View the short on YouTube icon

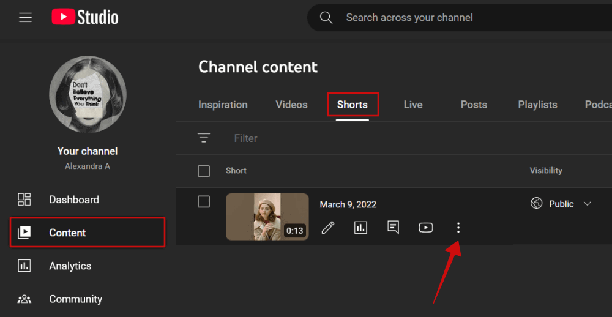click(x=426, y=228)
